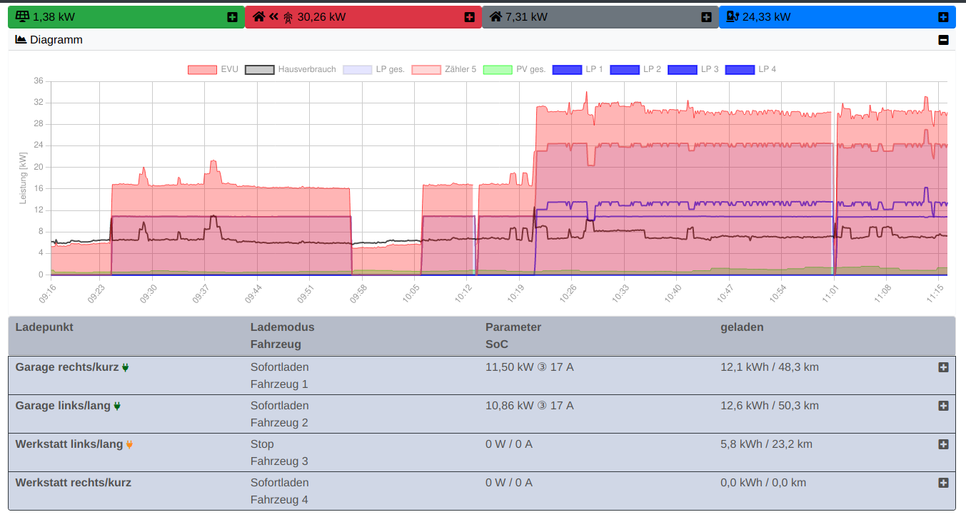Click the chart icon beside Diagramm
966x517 pixels.
(x=21, y=40)
